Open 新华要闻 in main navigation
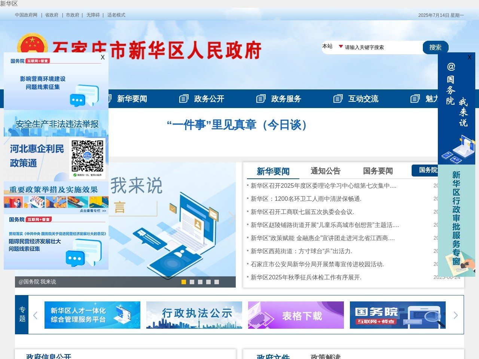 click(132, 99)
